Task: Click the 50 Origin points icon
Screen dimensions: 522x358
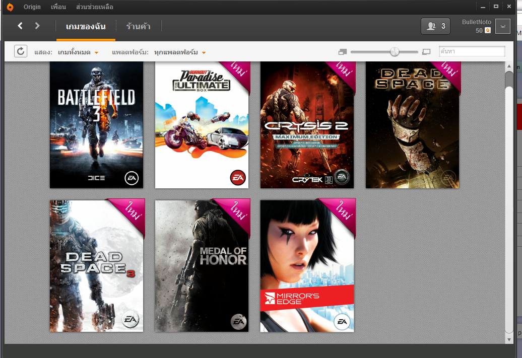Action: tap(488, 30)
